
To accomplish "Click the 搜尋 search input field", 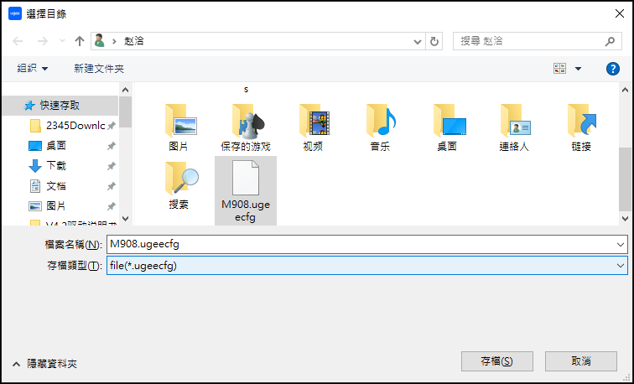I will 528,41.
